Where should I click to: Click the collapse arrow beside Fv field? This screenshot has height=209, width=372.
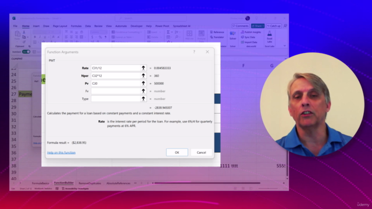(x=144, y=91)
